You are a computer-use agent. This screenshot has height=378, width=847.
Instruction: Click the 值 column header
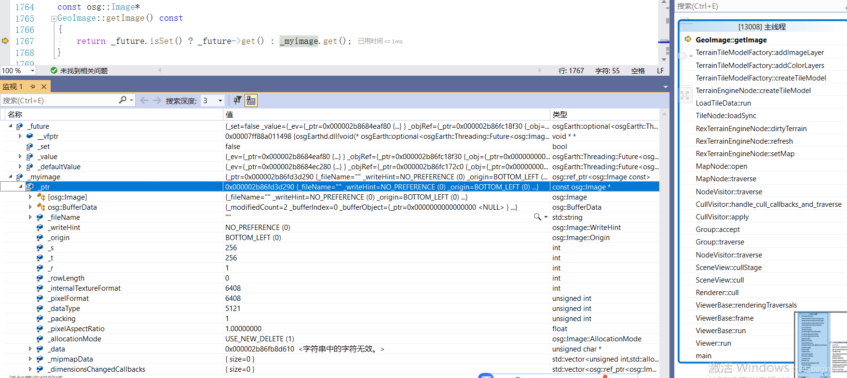click(x=386, y=114)
